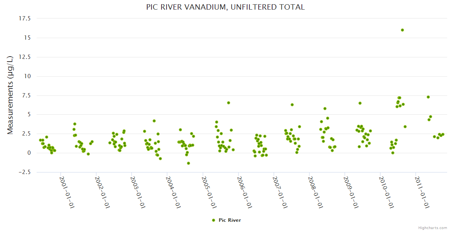This screenshot has width=451, height=231.
Task: Select the highest 2005 point, near 6.5
Action: pos(229,103)
